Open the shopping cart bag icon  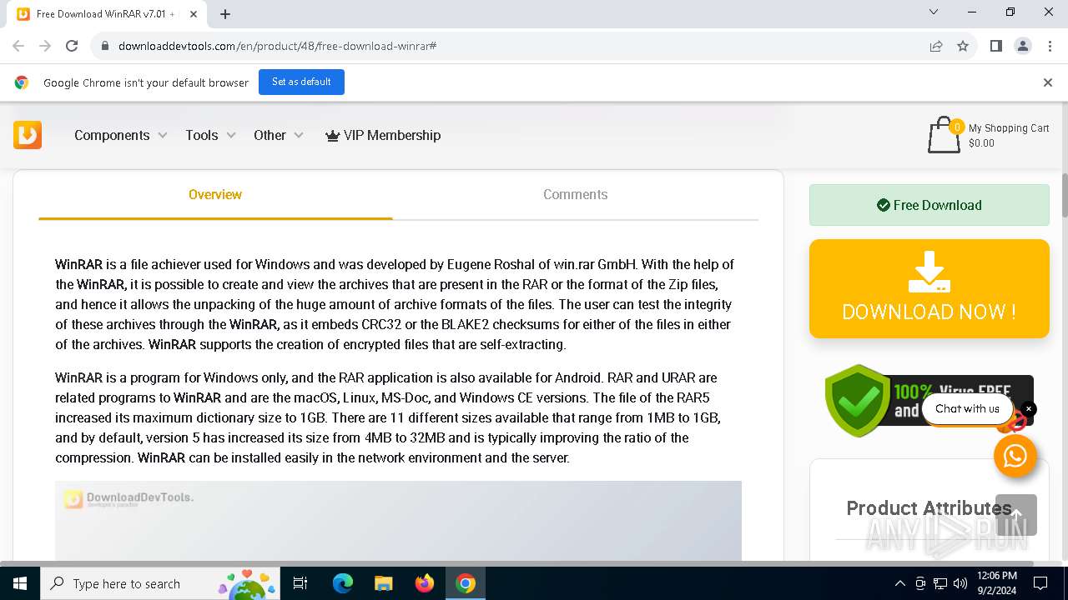tap(944, 135)
